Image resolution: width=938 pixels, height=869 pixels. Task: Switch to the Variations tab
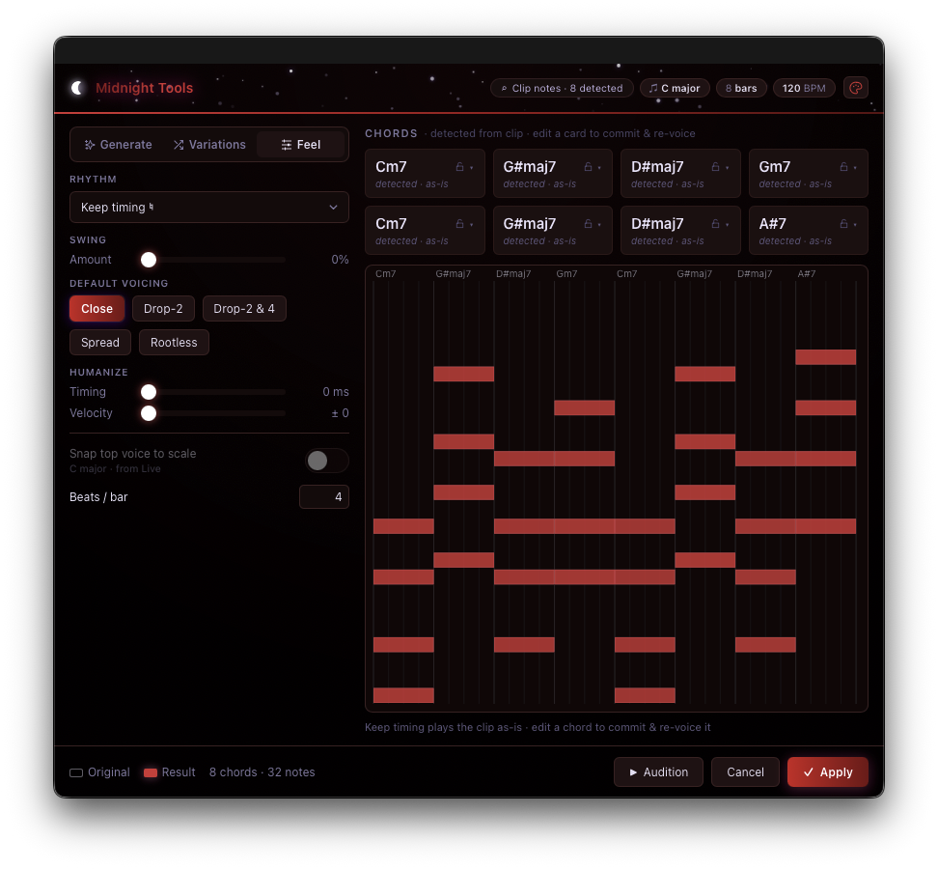point(209,144)
